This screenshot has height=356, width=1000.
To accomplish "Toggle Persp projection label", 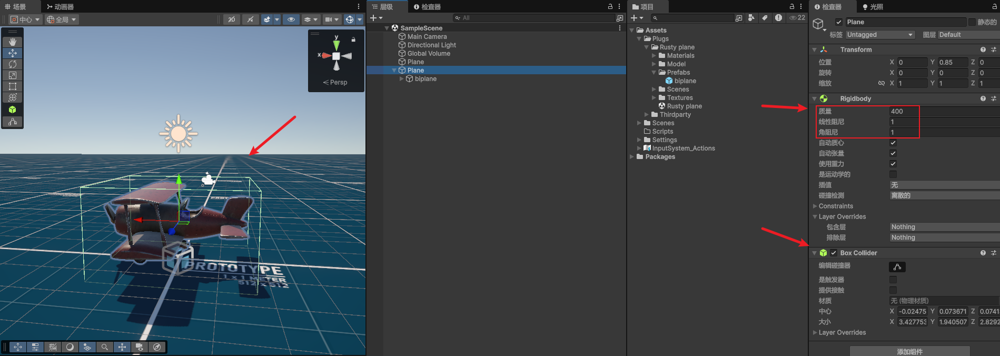I will coord(335,82).
